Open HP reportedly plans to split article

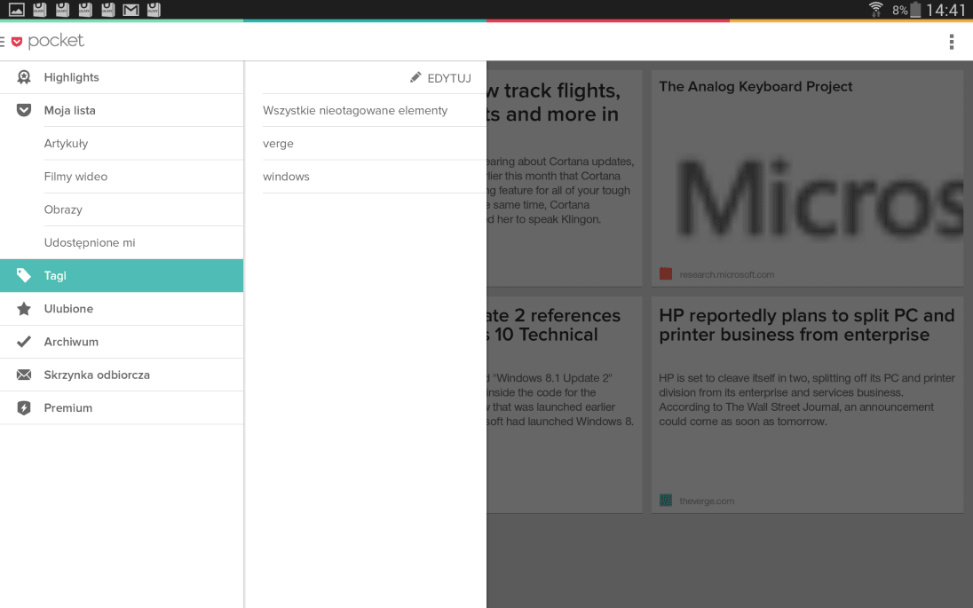tap(807, 405)
